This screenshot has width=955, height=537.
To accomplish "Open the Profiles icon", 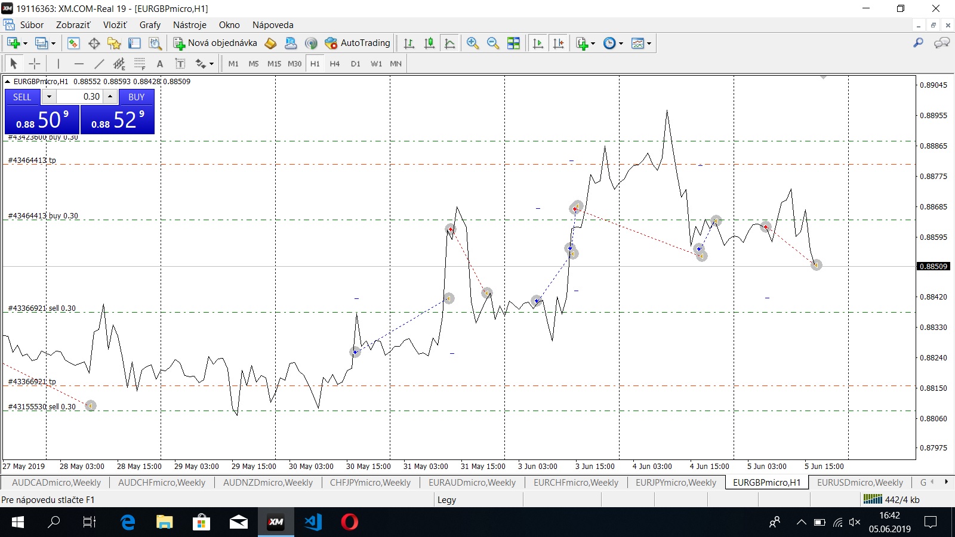I will point(41,43).
